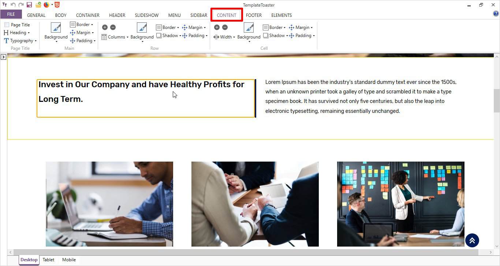Viewport: 500px width, 266px height.
Task: Open the FOOTER ribbon tab
Action: [254, 15]
